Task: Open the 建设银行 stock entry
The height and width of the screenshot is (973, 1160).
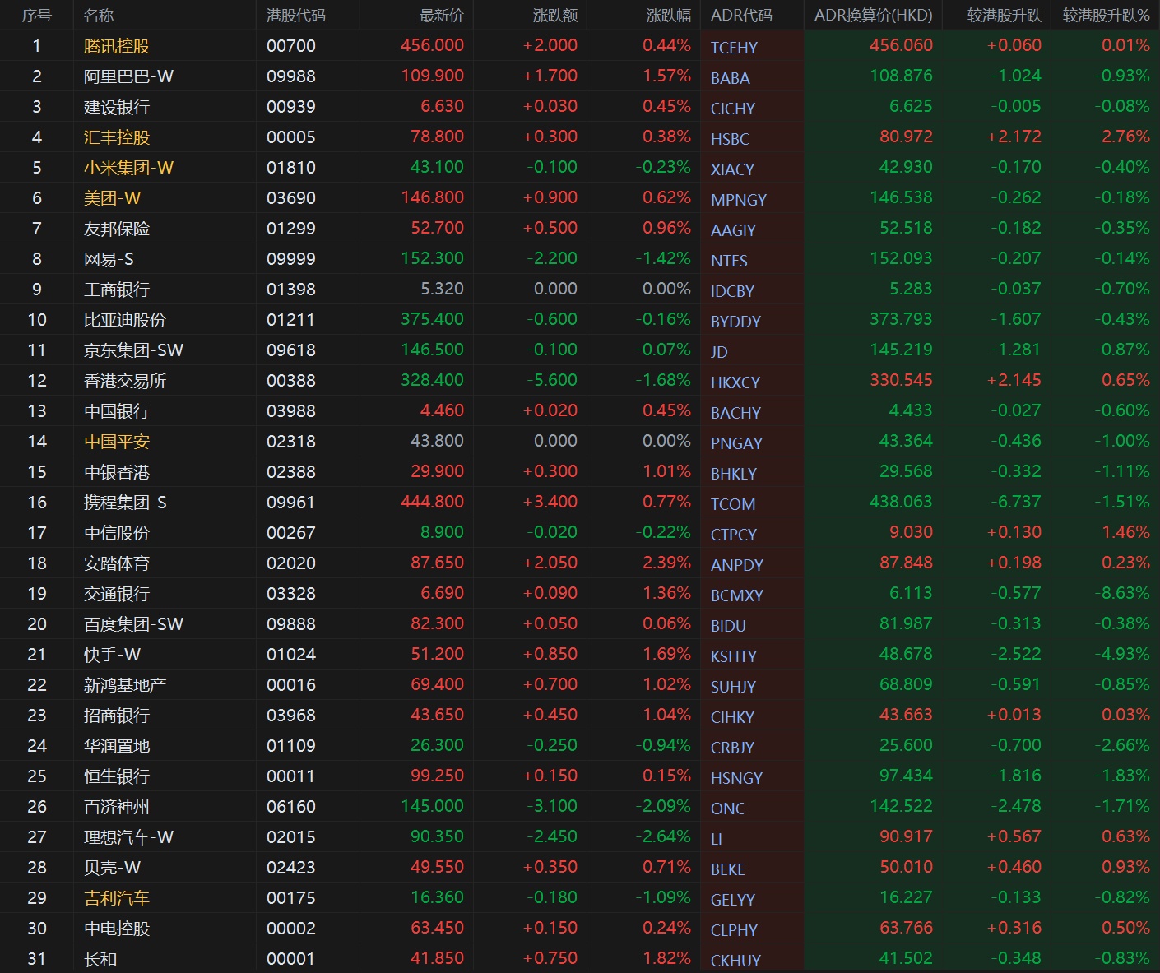Action: pos(117,107)
